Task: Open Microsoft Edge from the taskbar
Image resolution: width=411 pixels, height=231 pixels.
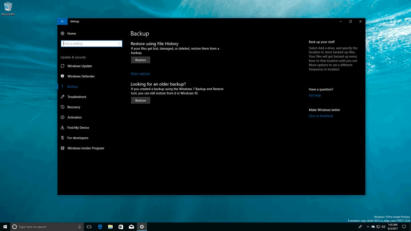Action: coord(100,227)
